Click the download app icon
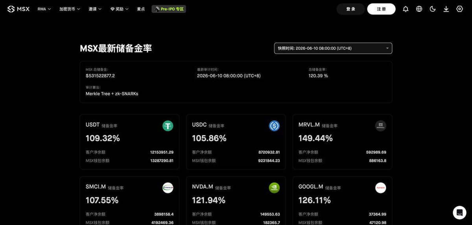This screenshot has height=225, width=472. pyautogui.click(x=446, y=9)
